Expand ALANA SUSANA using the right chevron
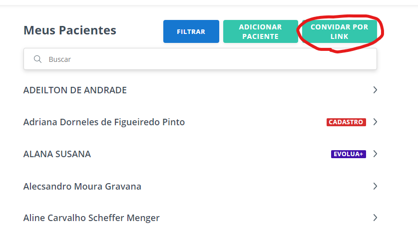 coord(375,154)
